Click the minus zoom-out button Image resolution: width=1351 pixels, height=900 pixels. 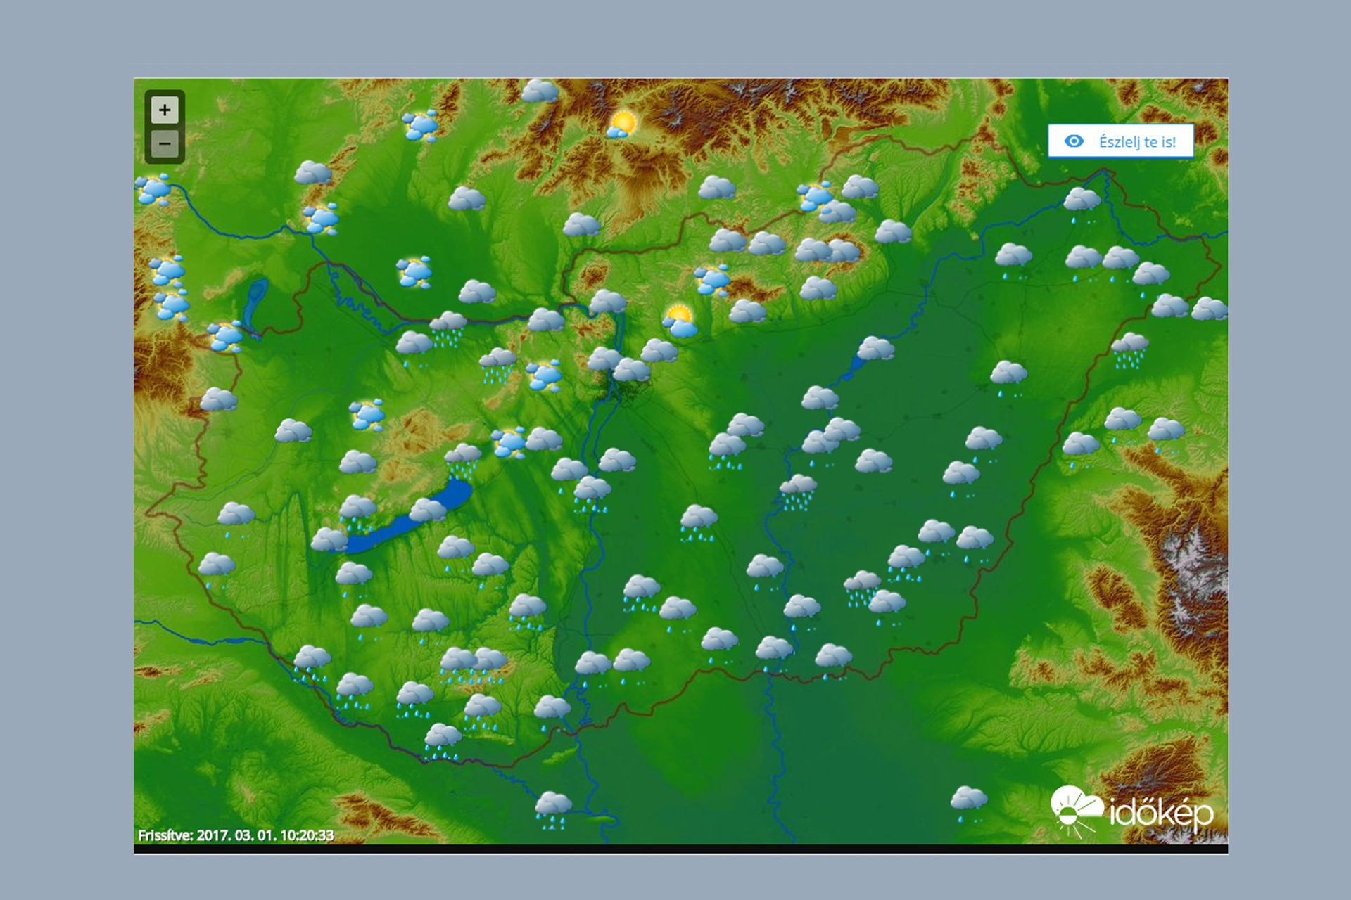coord(165,144)
